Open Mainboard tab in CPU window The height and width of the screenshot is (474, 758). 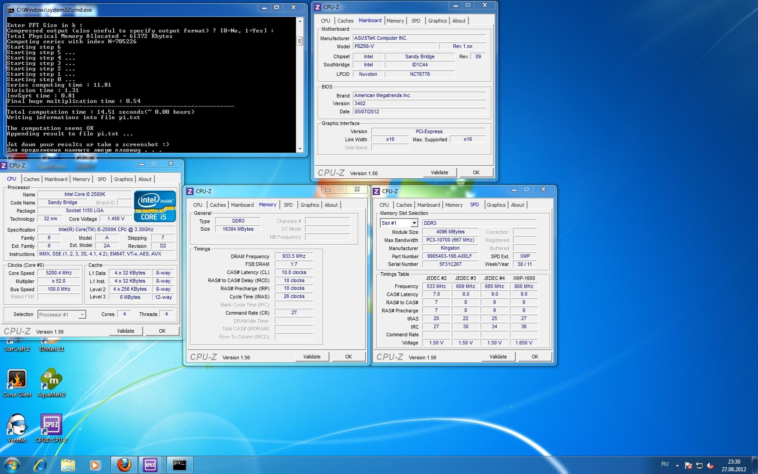pos(56,179)
